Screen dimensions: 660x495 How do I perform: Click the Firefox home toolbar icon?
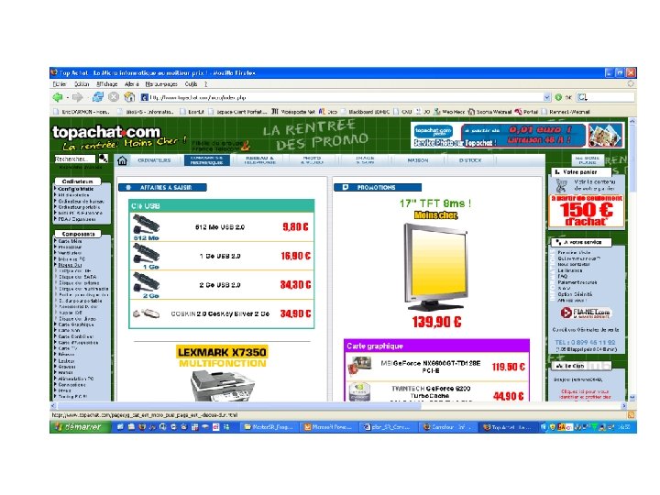click(129, 97)
